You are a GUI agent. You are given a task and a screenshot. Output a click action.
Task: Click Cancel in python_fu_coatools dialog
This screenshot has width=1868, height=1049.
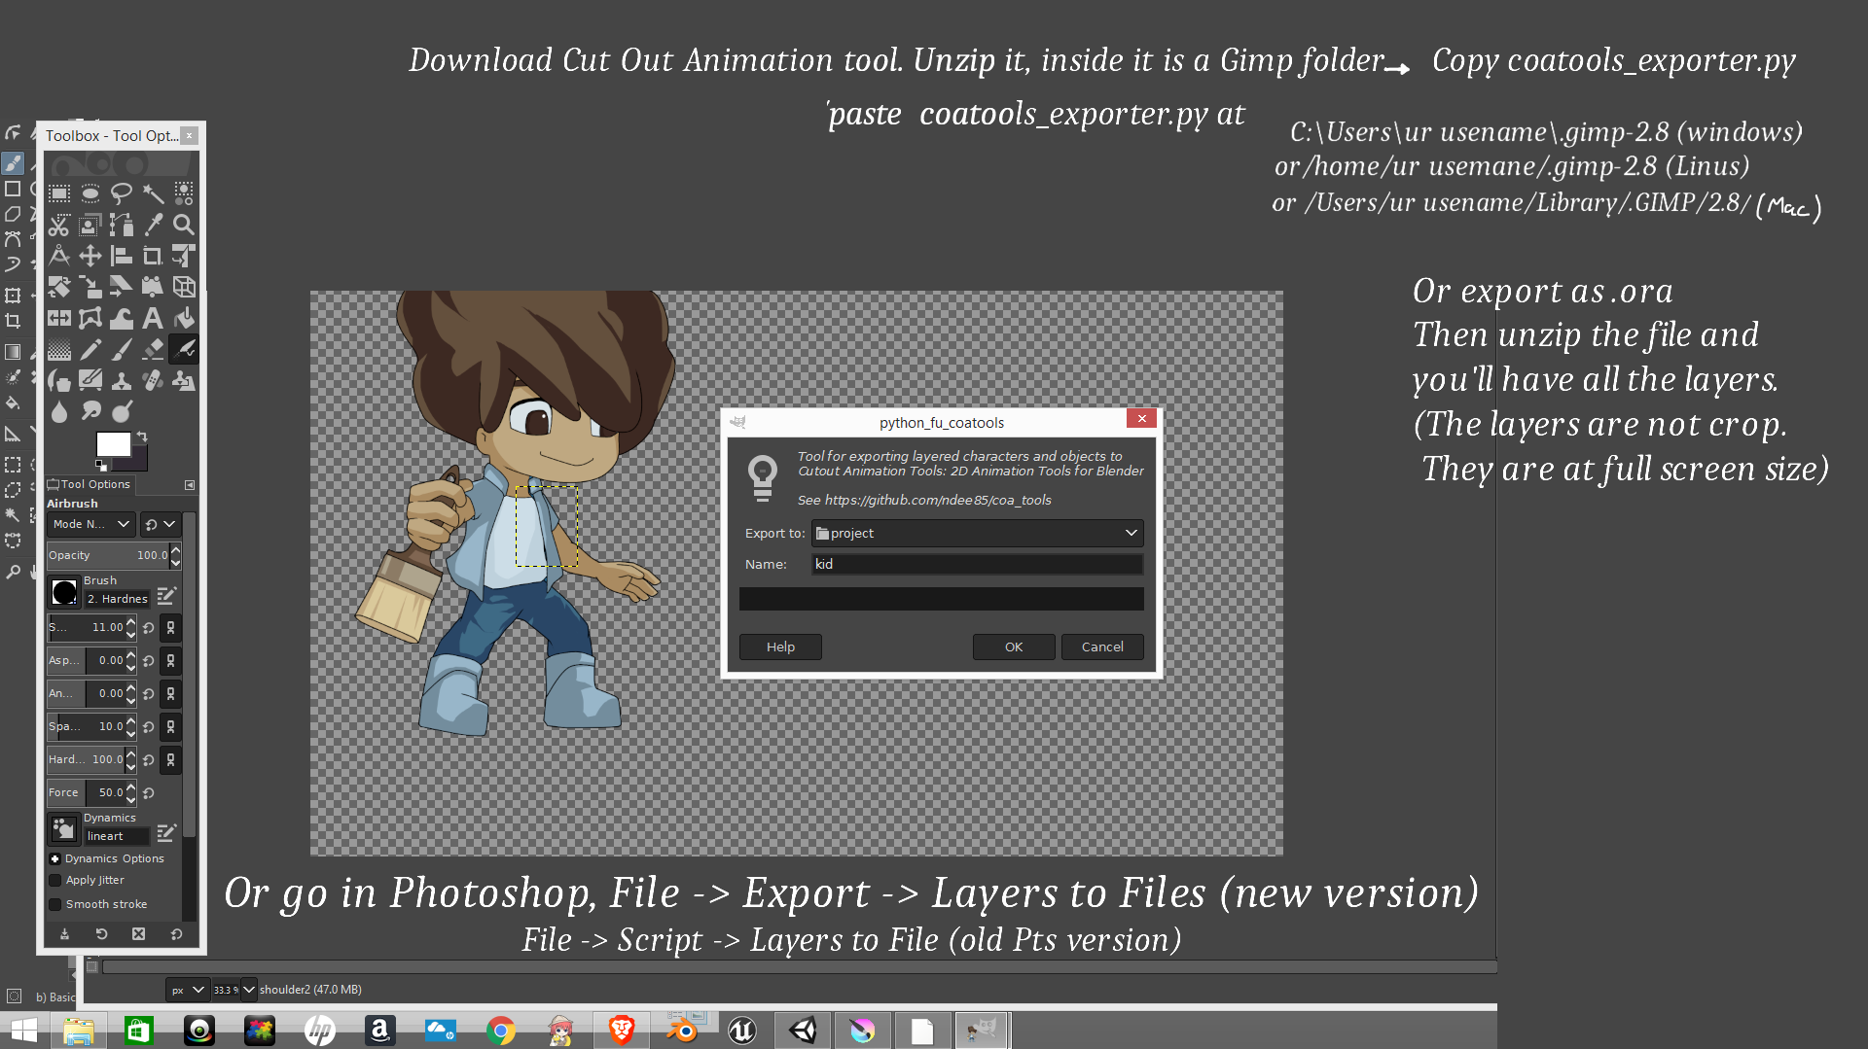[1102, 647]
